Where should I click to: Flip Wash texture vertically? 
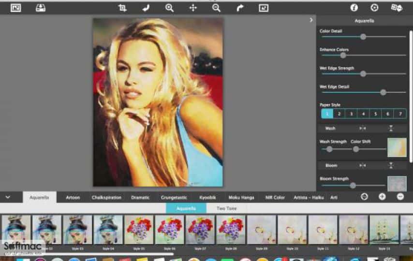coord(391,128)
